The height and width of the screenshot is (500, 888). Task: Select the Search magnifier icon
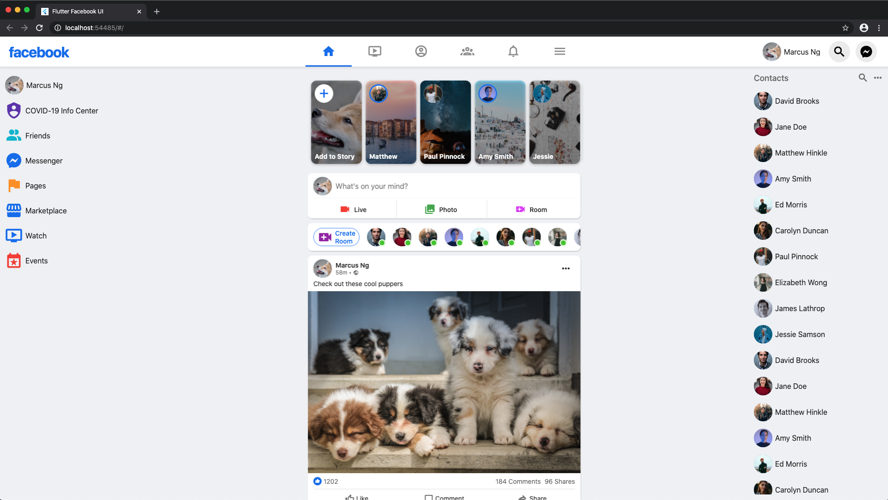[x=839, y=52]
